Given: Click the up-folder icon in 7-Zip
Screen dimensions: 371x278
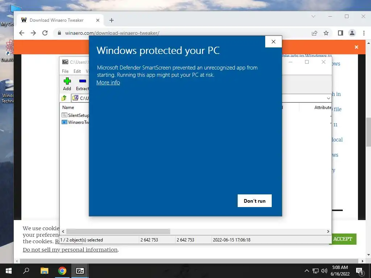Looking at the screenshot, I should 64,98.
